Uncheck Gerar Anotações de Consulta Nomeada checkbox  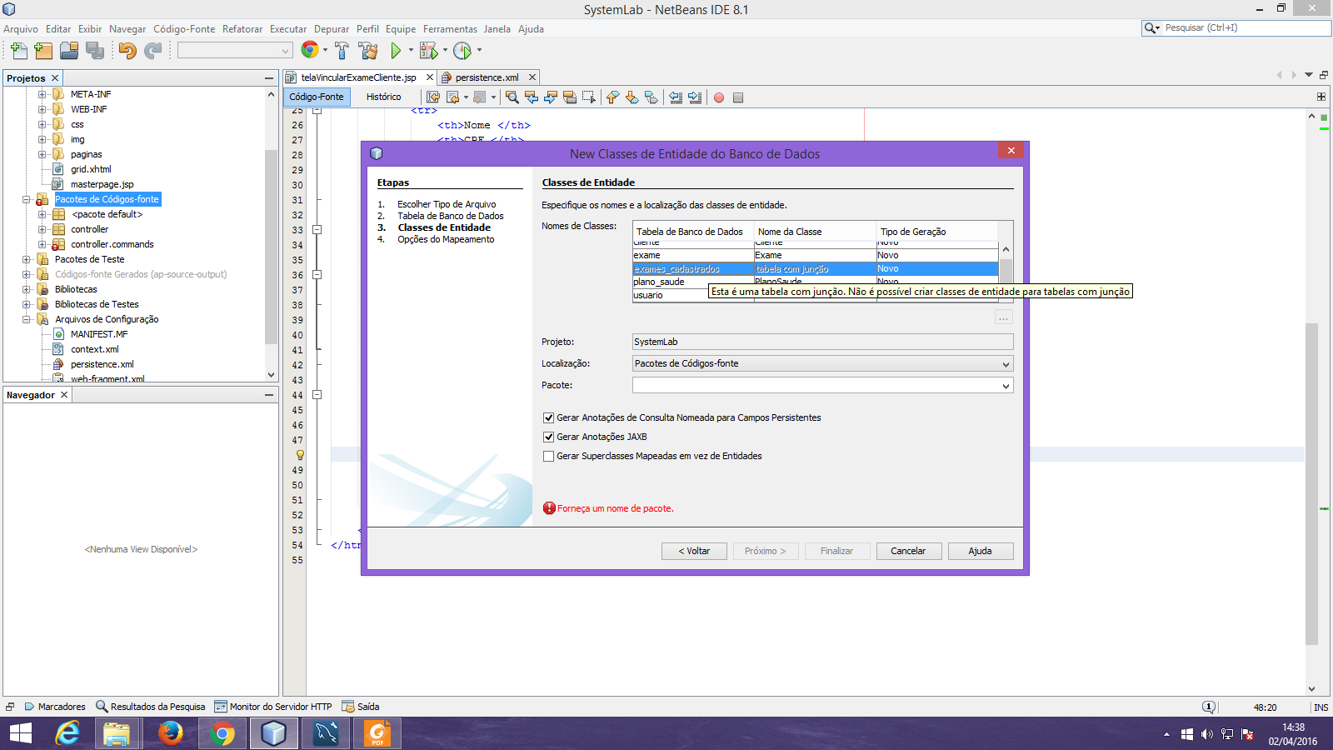pos(548,417)
